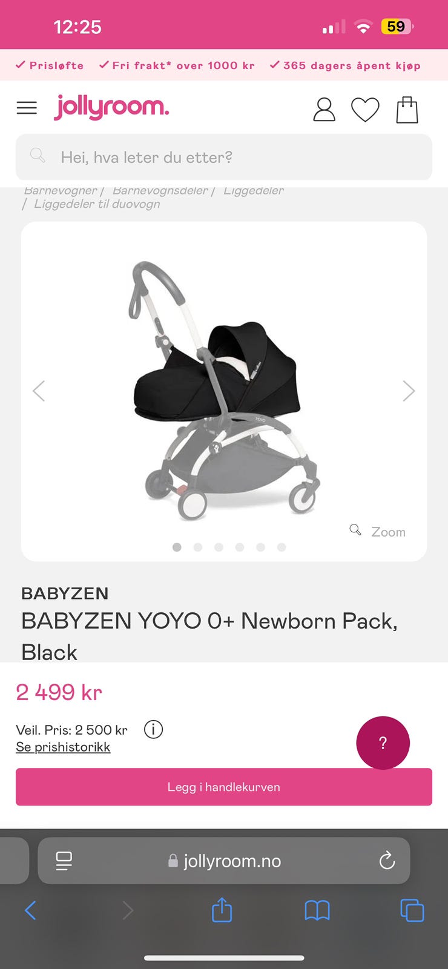The image size is (448, 969).
Task: Open the Safari page settings reader icon
Action: (64, 861)
